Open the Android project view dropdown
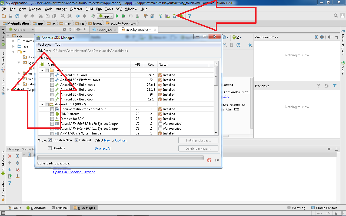This screenshot has height=216, width=346. (22, 30)
